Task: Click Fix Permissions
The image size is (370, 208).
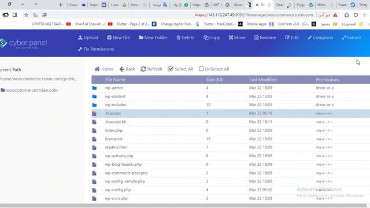Action: (96, 49)
